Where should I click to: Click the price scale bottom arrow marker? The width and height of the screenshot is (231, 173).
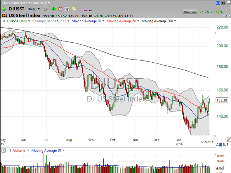[x=214, y=136]
